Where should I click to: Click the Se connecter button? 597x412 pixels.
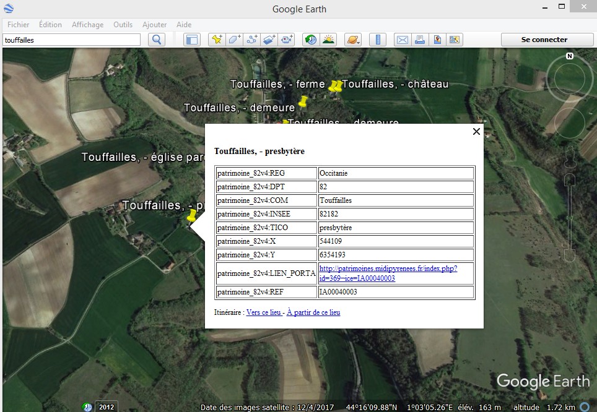[x=547, y=40]
